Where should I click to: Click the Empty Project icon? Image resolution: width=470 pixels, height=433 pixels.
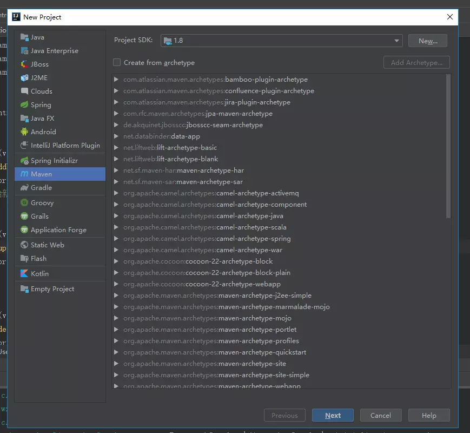pos(24,289)
